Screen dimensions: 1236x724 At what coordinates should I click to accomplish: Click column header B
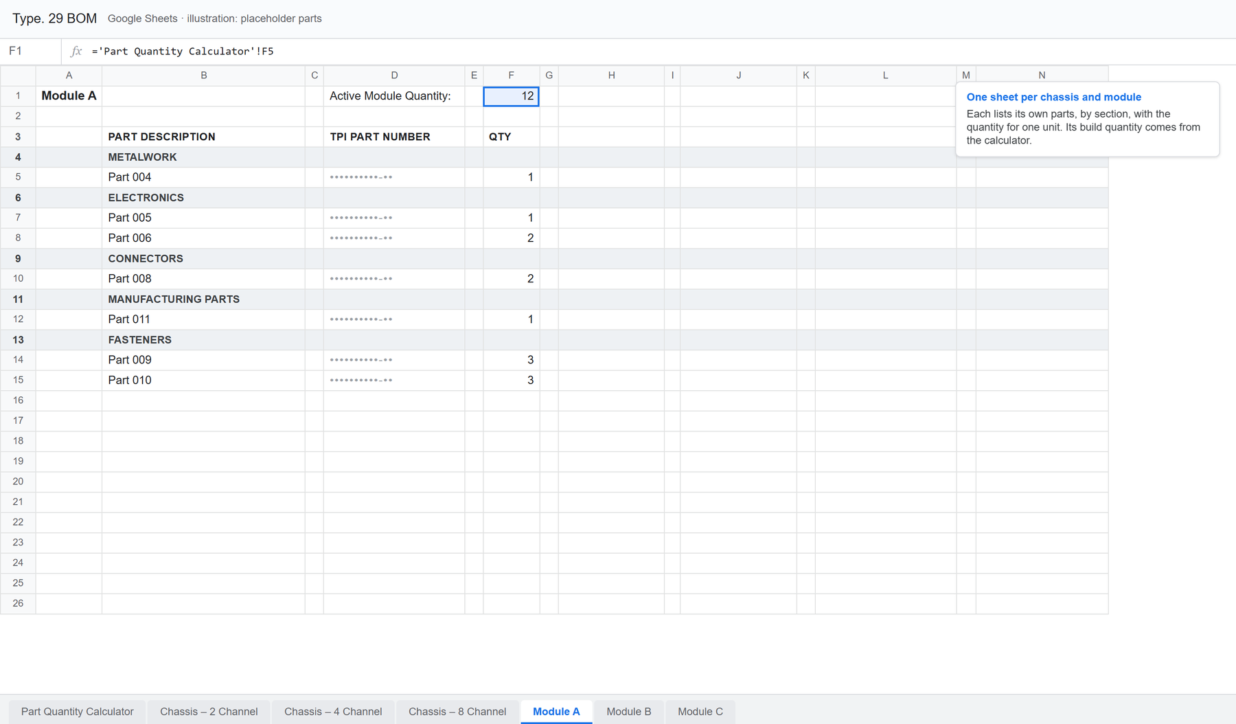(x=203, y=76)
